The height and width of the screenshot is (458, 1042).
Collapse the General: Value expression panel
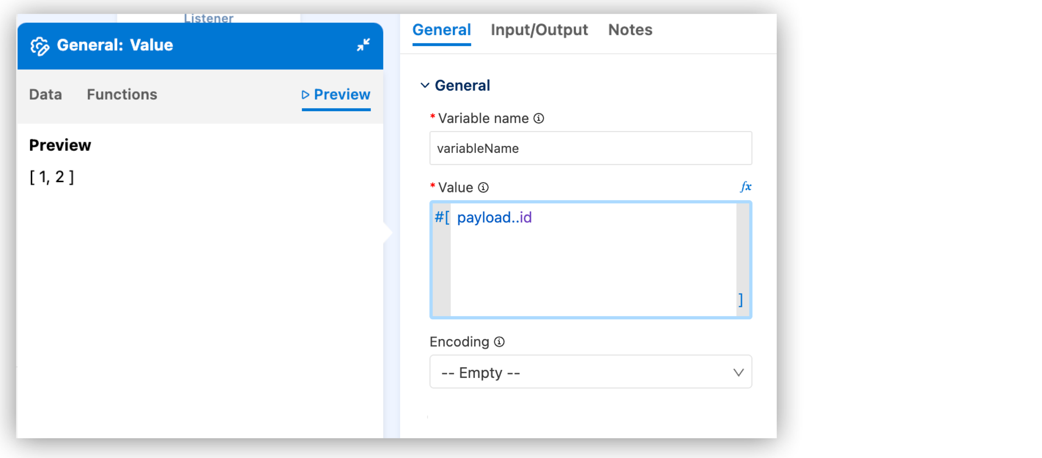coord(363,45)
